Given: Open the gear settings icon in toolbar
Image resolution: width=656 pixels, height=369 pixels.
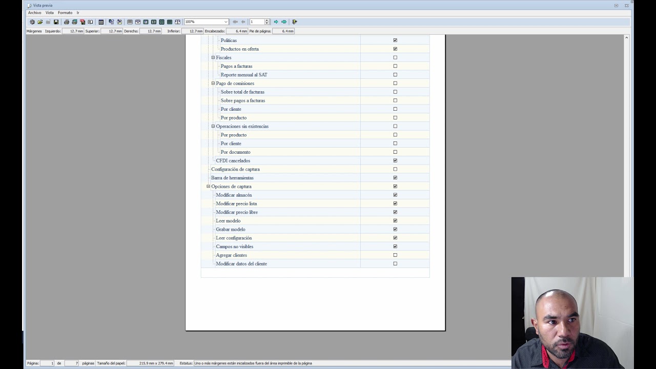Looking at the screenshot, I should click(32, 22).
